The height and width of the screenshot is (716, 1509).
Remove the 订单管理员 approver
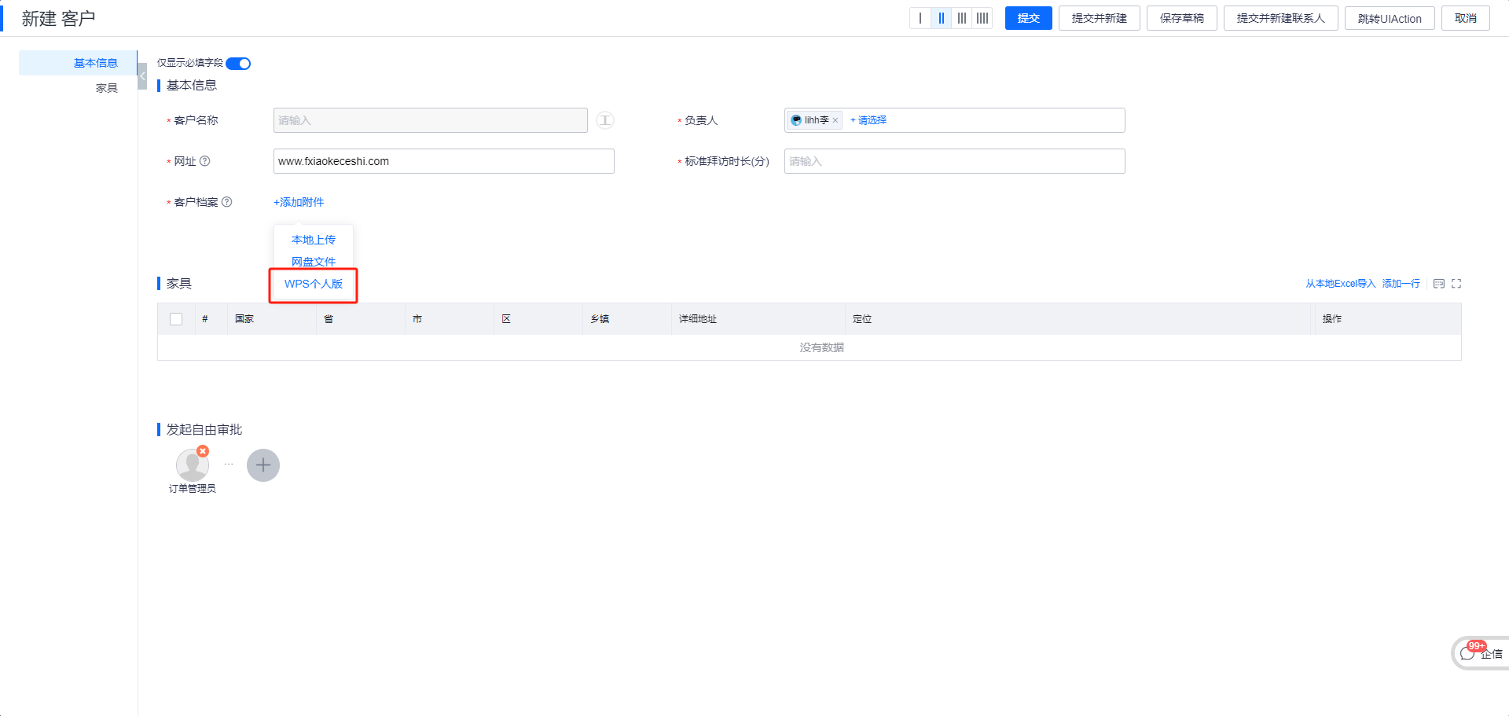click(203, 451)
